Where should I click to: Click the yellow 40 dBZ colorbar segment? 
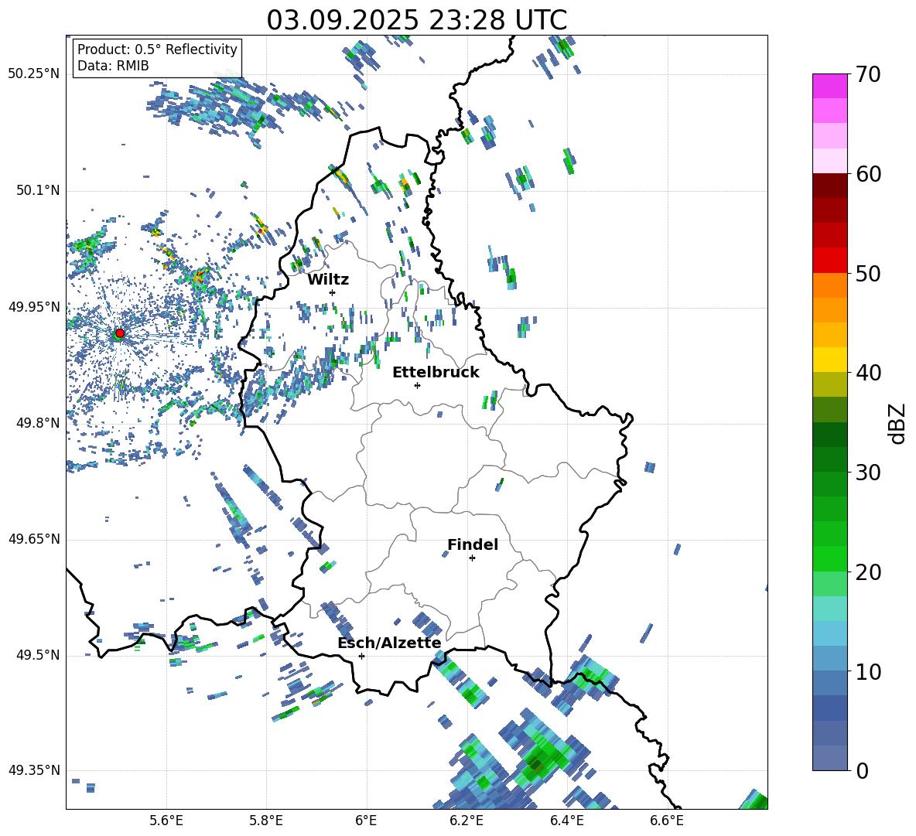tap(829, 360)
